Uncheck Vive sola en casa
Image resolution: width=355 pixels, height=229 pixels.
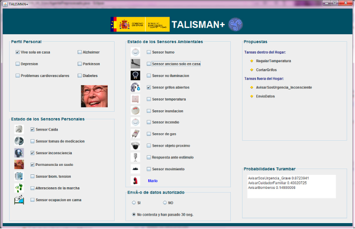click(x=18, y=52)
